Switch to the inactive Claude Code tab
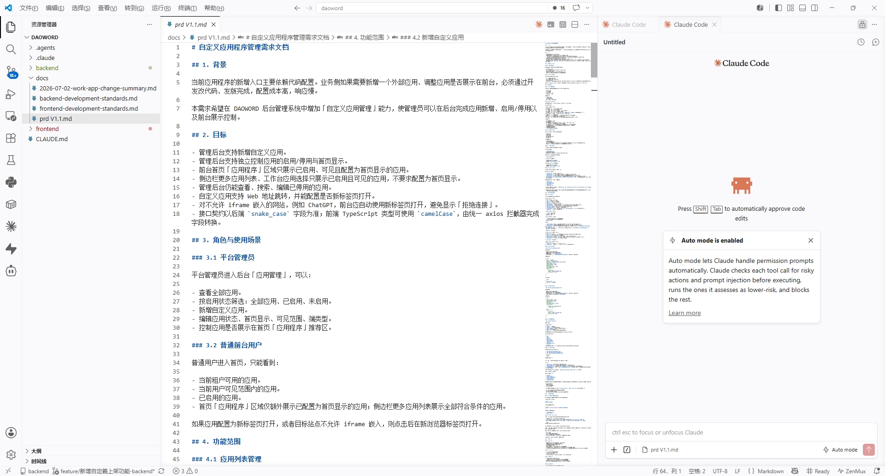Screen dimensions: 885x476 pos(629,24)
